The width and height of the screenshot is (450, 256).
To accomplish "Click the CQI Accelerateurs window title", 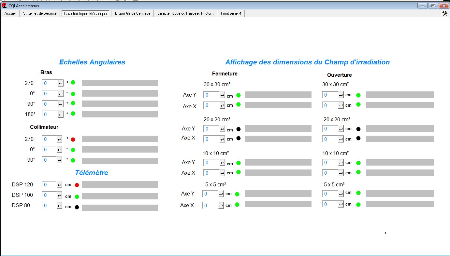I will pyautogui.click(x=24, y=6).
